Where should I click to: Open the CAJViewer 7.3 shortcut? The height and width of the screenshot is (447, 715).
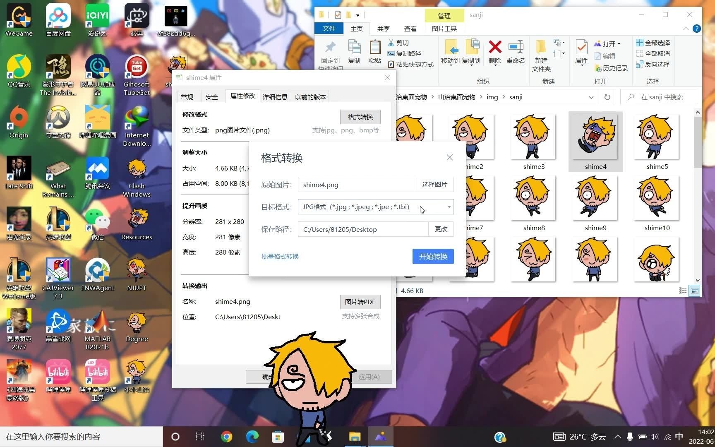[x=58, y=279]
